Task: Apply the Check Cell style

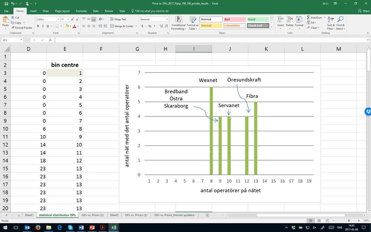Action: [x=258, y=26]
